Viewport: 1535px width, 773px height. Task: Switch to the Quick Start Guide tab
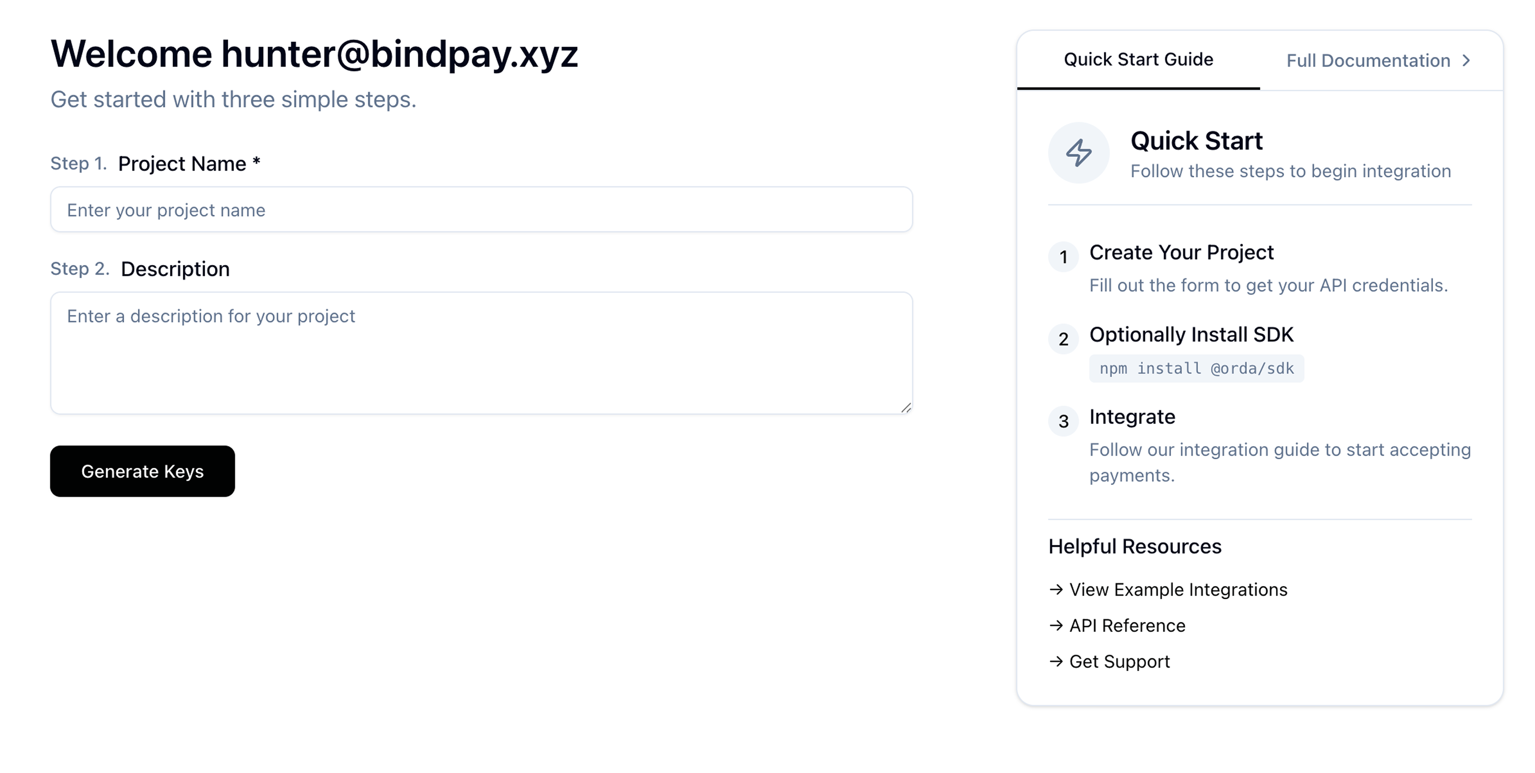(1138, 59)
